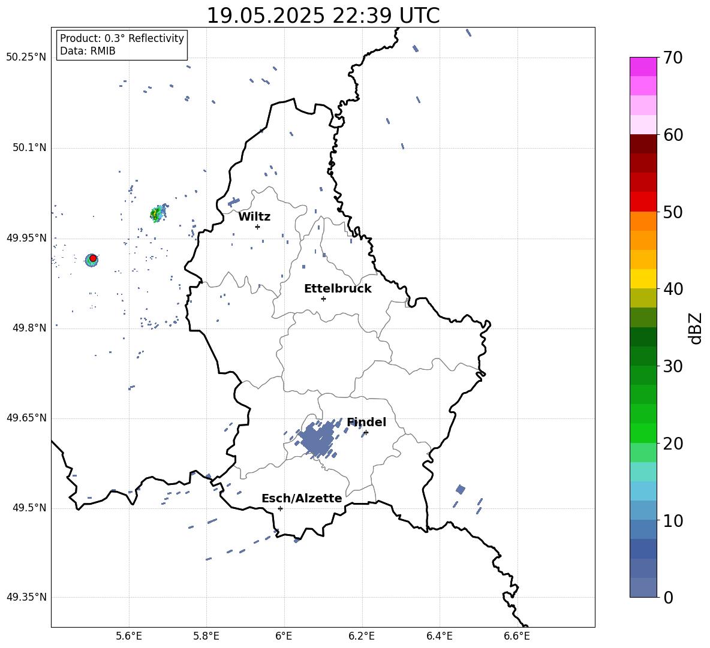Click the blue echo patch east of Luxembourg near 6.45°E
The height and width of the screenshot is (648, 710).
point(461,489)
